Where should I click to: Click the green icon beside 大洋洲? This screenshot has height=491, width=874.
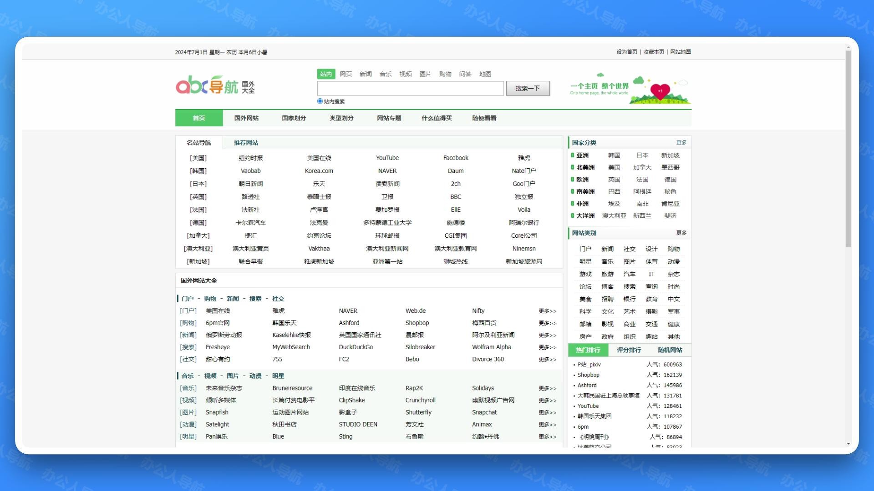573,215
